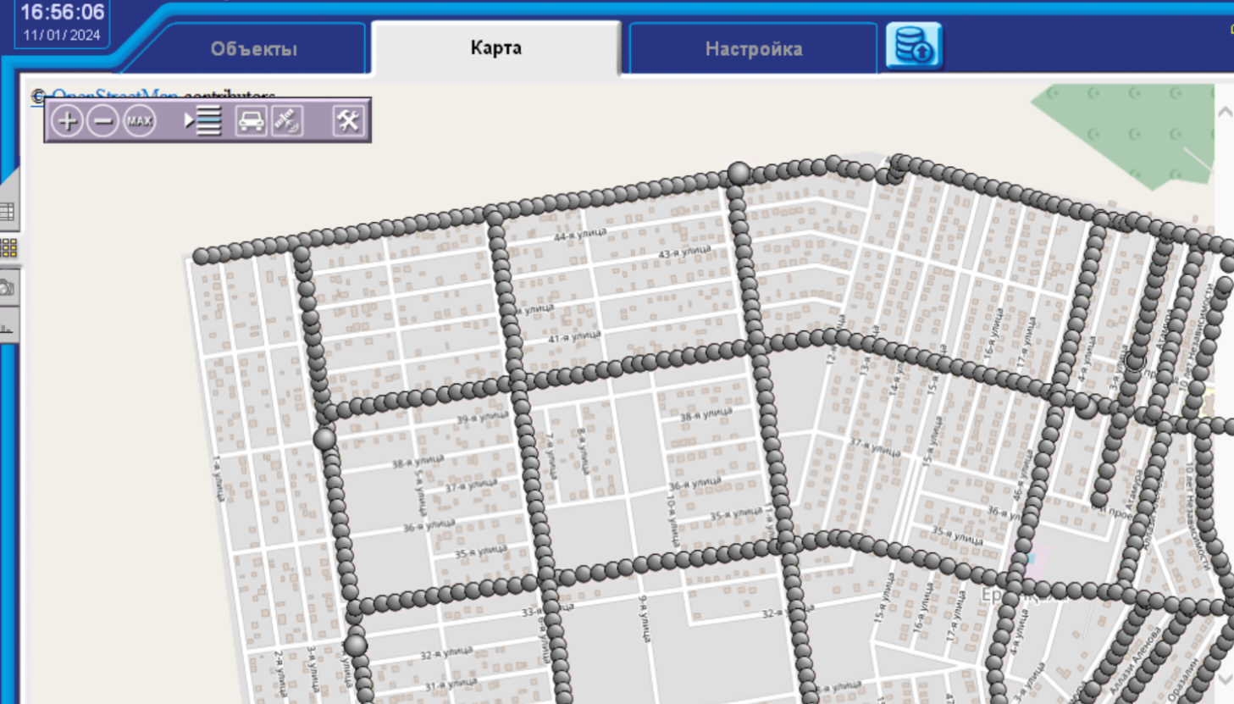Select the Карта tab
Screen dimensions: 1234x704
(x=495, y=48)
